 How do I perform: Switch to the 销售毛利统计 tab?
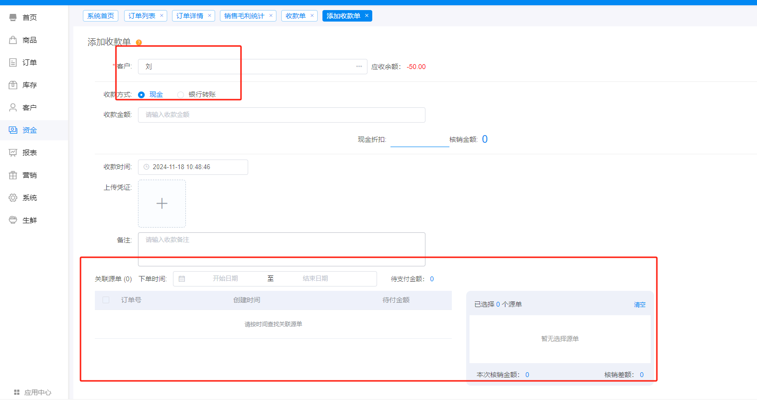244,16
